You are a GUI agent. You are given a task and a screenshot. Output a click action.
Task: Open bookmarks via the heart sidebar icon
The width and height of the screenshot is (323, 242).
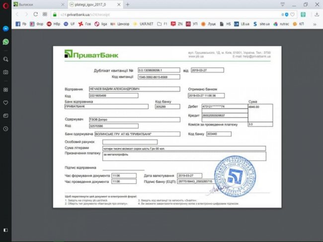click(5, 103)
